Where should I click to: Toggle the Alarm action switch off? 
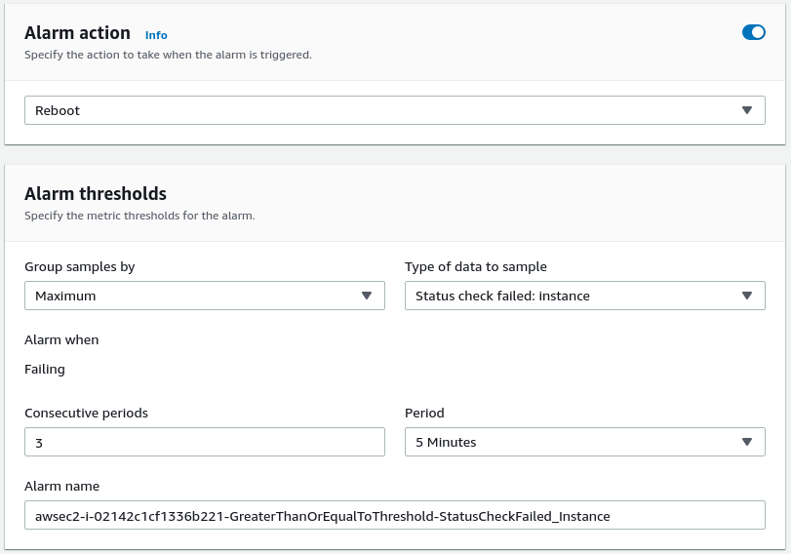(753, 32)
